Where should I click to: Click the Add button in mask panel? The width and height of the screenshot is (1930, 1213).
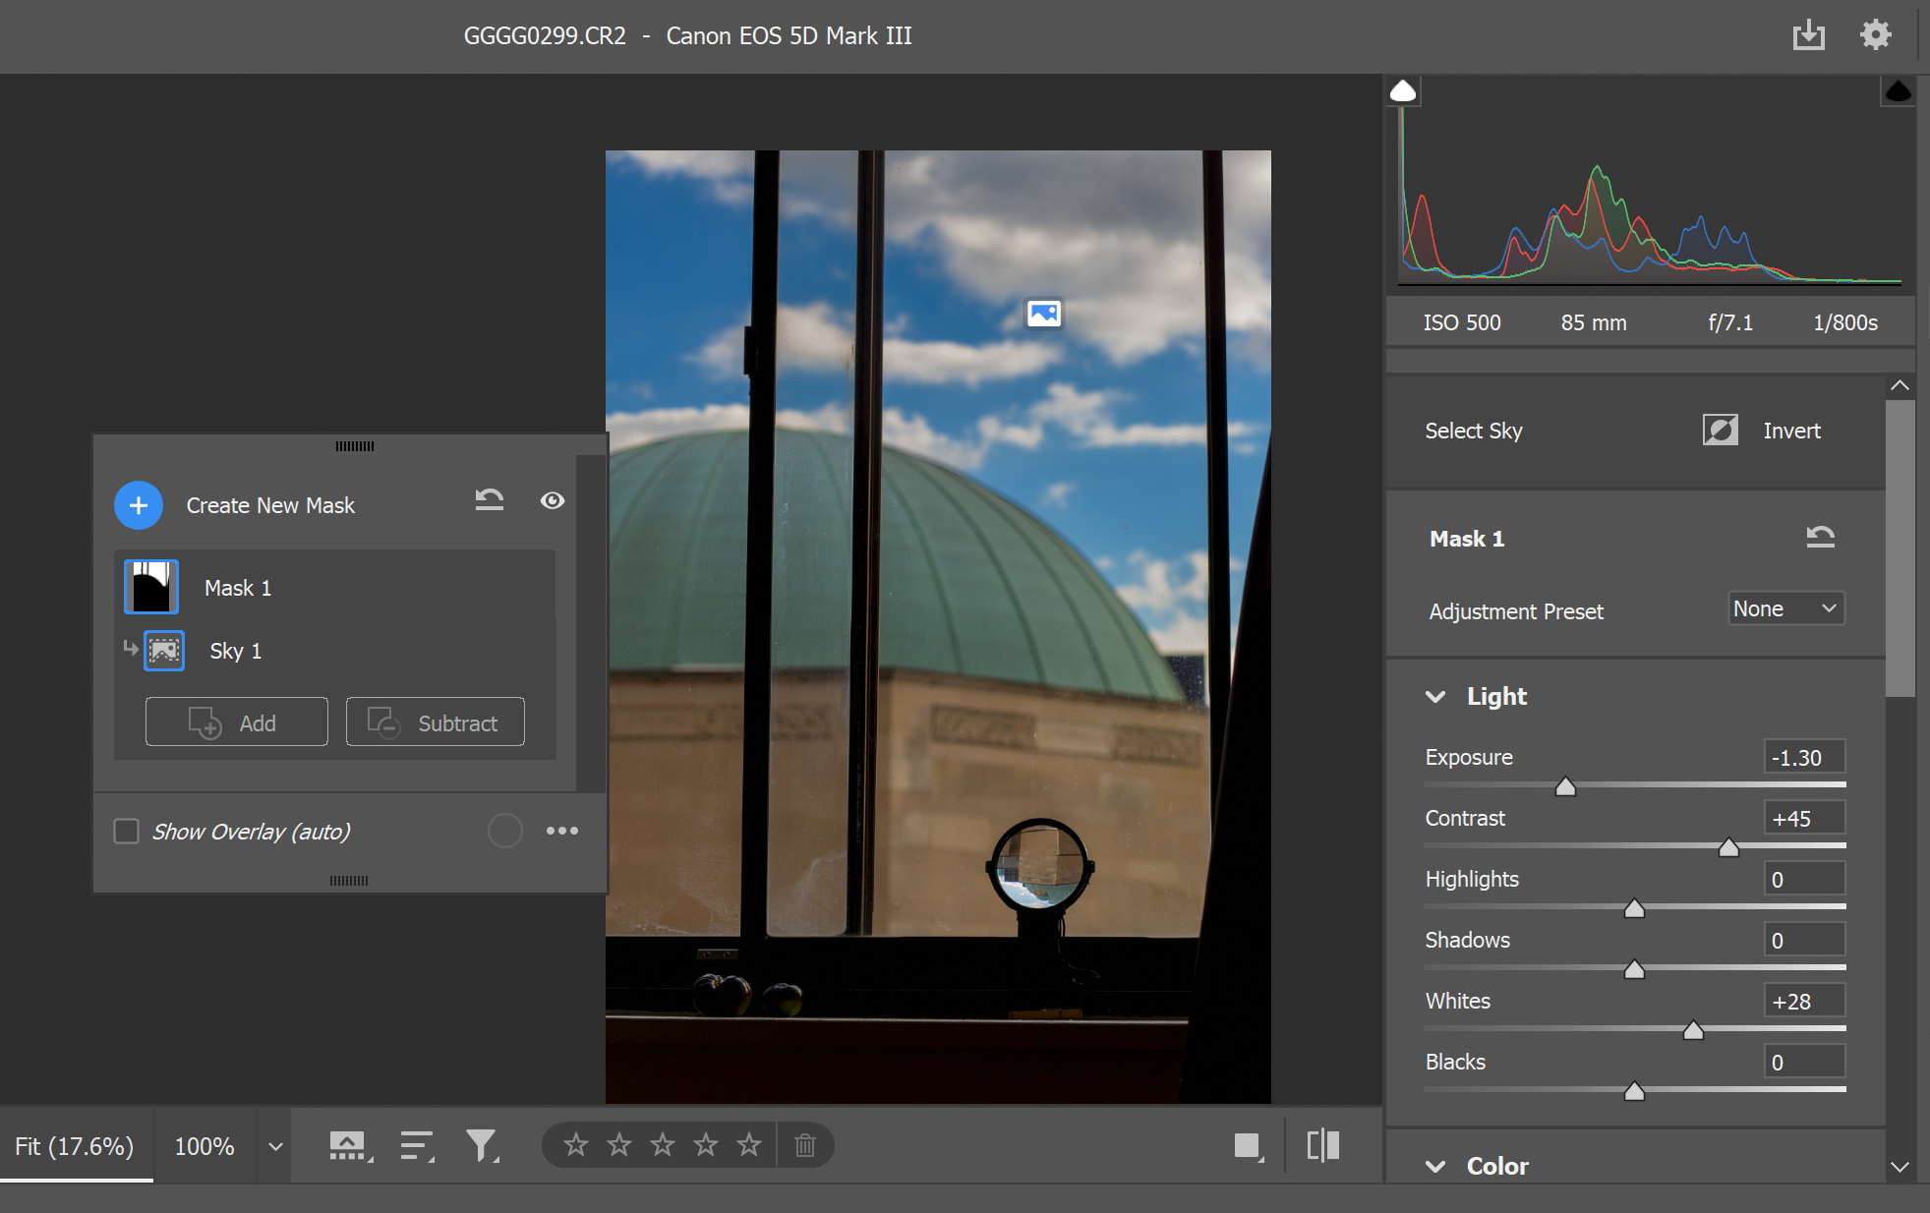tap(236, 722)
